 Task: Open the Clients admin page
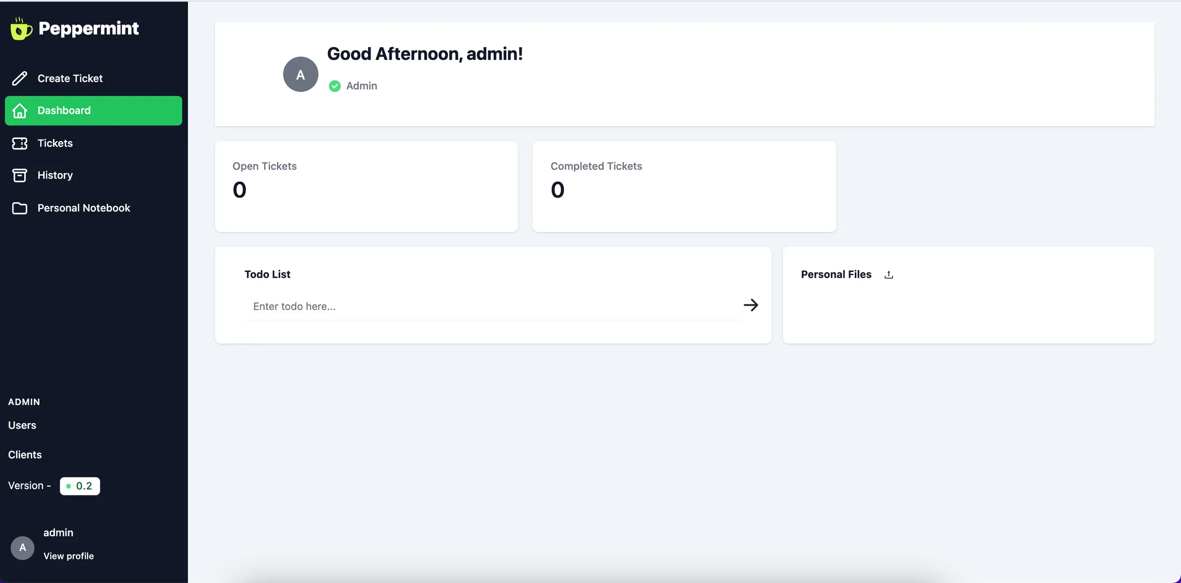click(x=25, y=454)
